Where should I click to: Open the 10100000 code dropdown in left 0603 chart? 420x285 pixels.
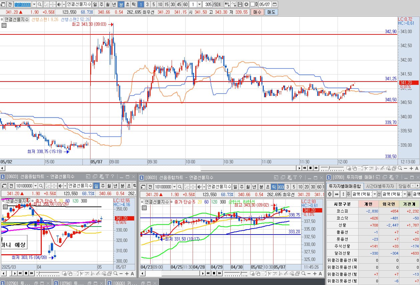(x=35, y=186)
